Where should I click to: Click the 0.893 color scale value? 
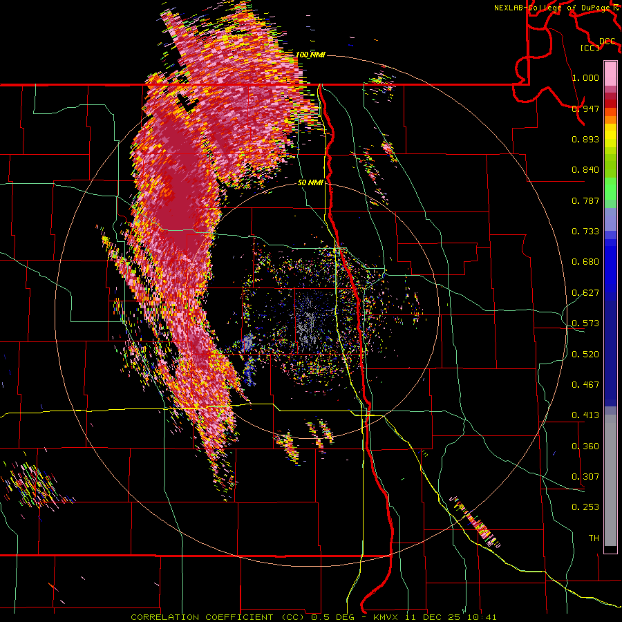tap(585, 139)
